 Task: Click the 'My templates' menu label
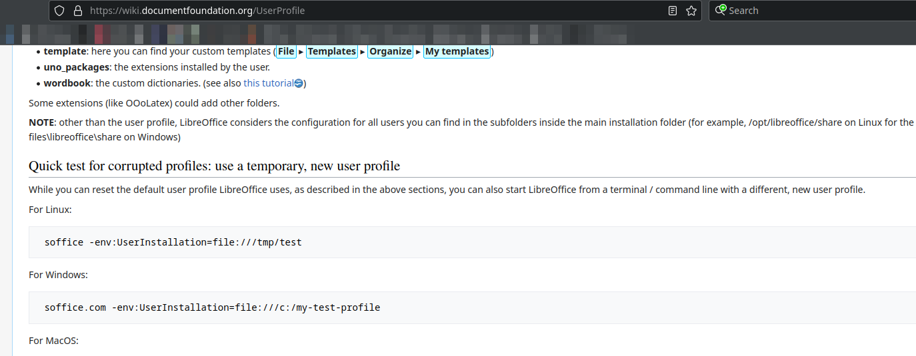(x=457, y=51)
